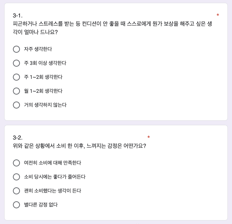Select the '거의 생각하지 않는다' radio circle
Image resolution: width=232 pixels, height=224 pixels.
click(x=16, y=105)
